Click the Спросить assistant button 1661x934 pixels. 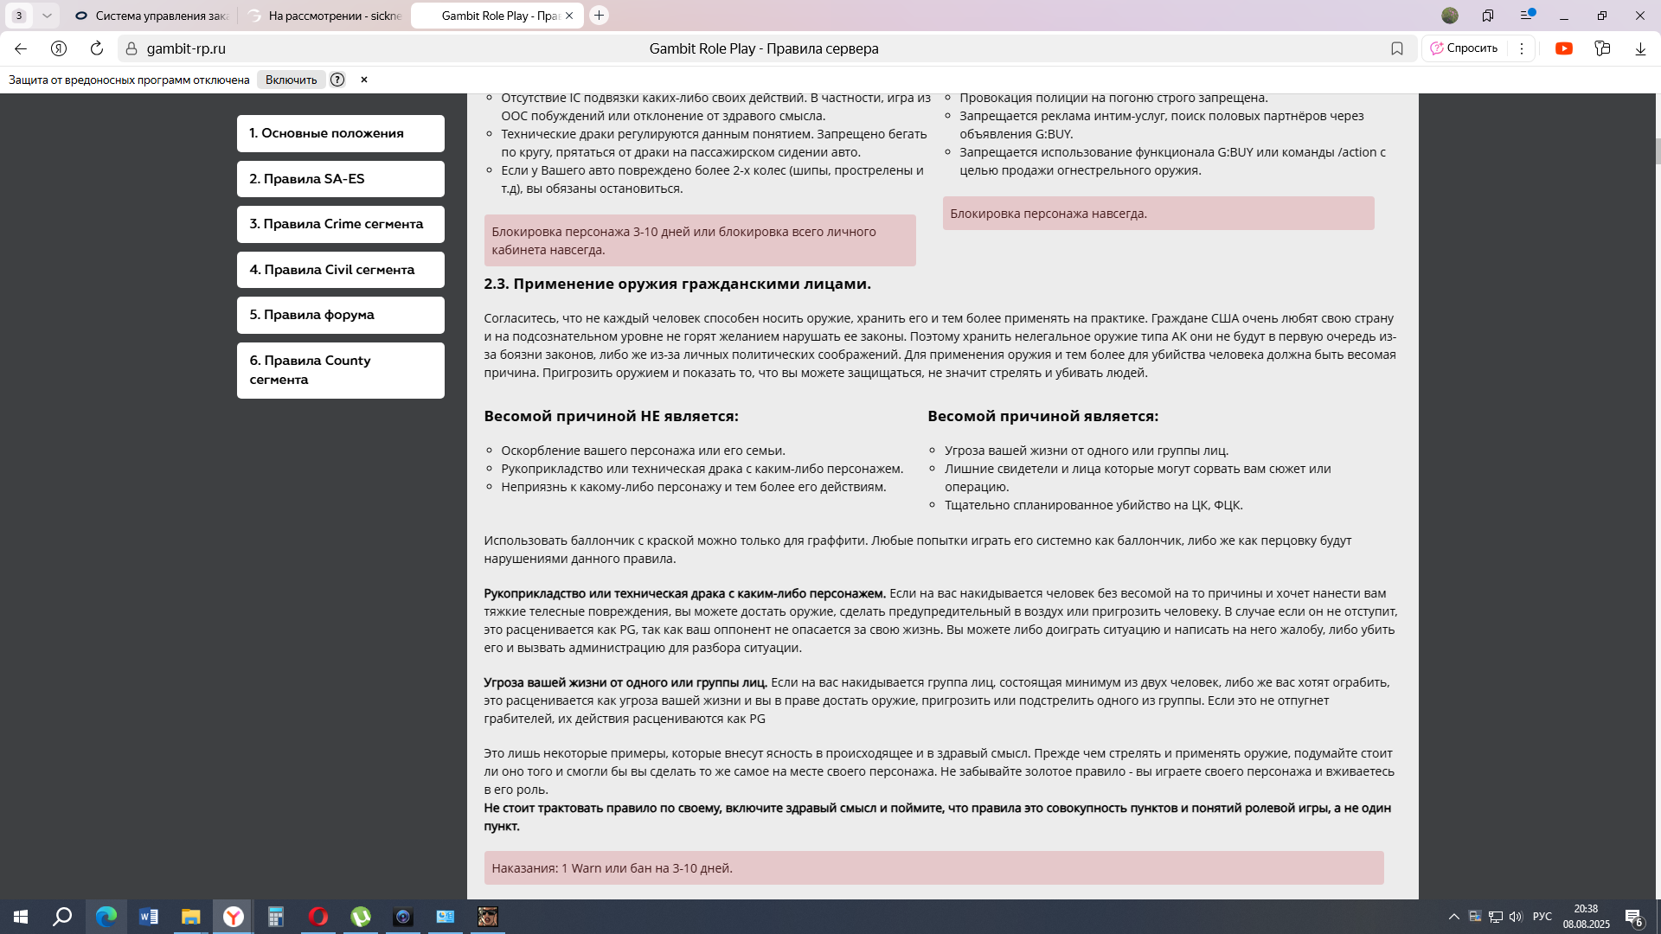tap(1464, 48)
